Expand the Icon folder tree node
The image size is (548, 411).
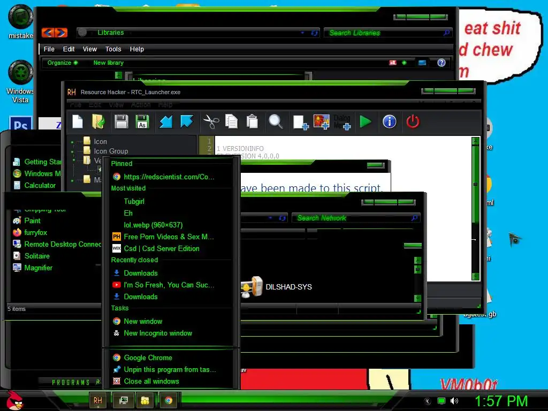click(72, 142)
